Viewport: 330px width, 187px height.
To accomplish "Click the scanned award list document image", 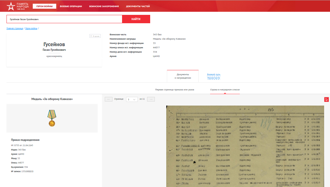I will tap(245, 146).
